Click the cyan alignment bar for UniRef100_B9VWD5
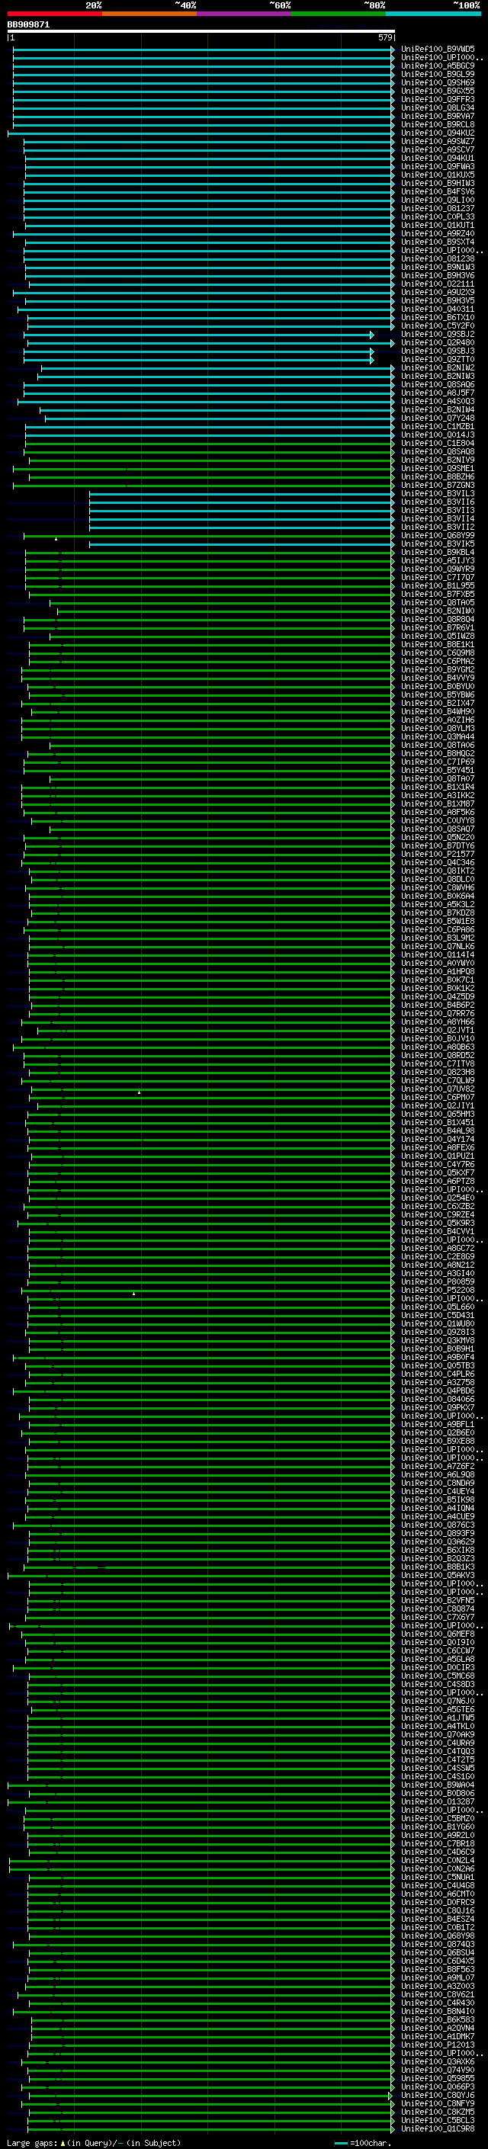 [x=204, y=50]
